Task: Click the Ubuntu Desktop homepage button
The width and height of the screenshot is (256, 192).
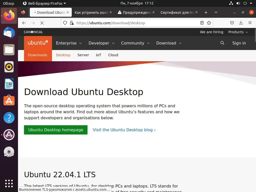Action: point(56,130)
